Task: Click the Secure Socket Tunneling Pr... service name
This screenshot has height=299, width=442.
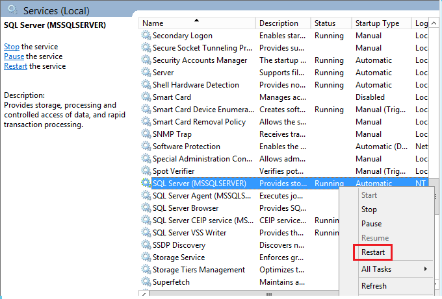Action: click(x=202, y=48)
